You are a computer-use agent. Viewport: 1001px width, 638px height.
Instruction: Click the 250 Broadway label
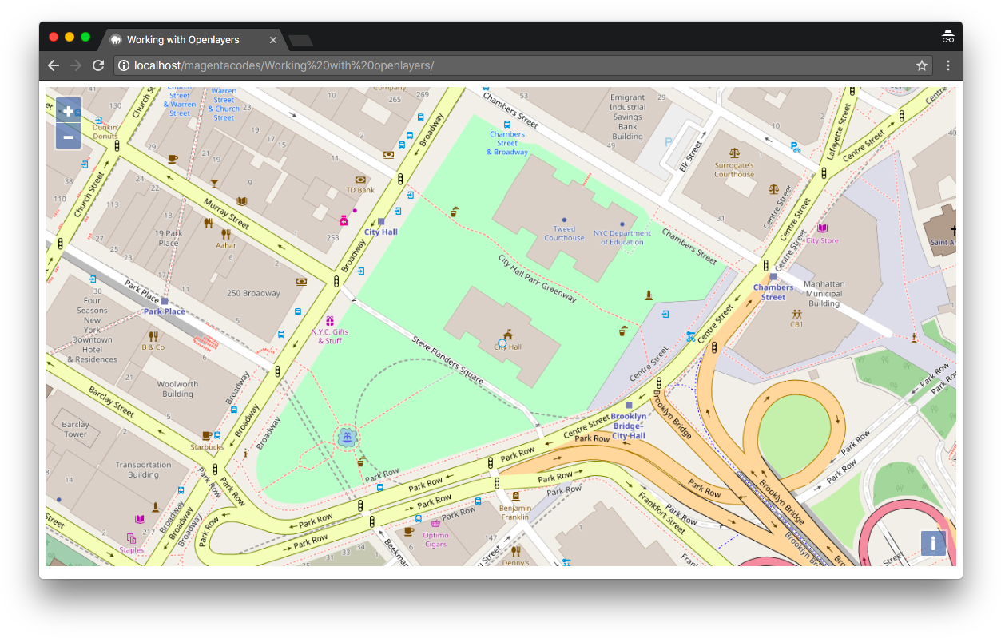253,293
